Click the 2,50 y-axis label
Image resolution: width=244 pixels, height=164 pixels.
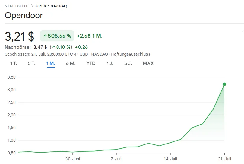pyautogui.click(x=11, y=102)
